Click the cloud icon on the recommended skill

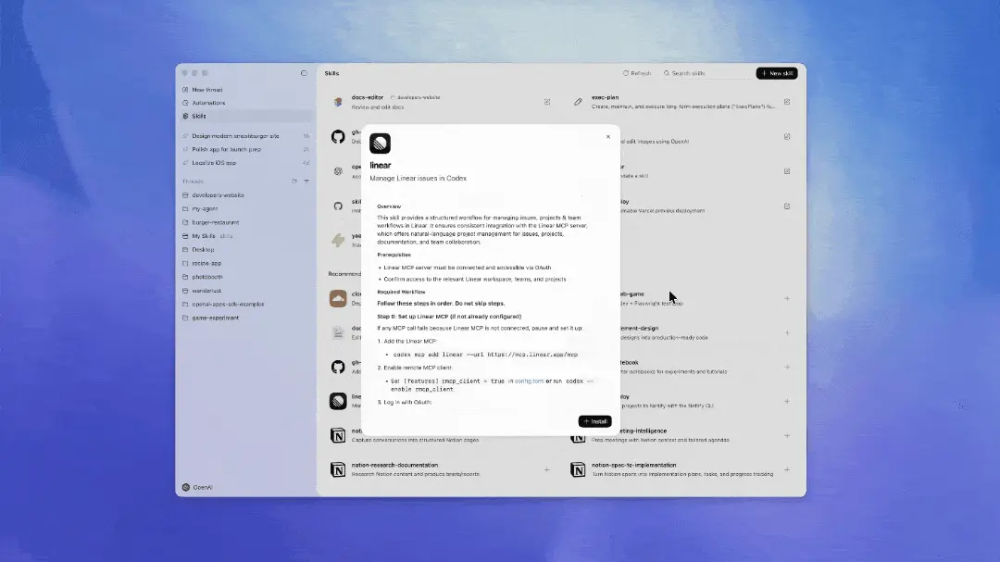tap(338, 298)
